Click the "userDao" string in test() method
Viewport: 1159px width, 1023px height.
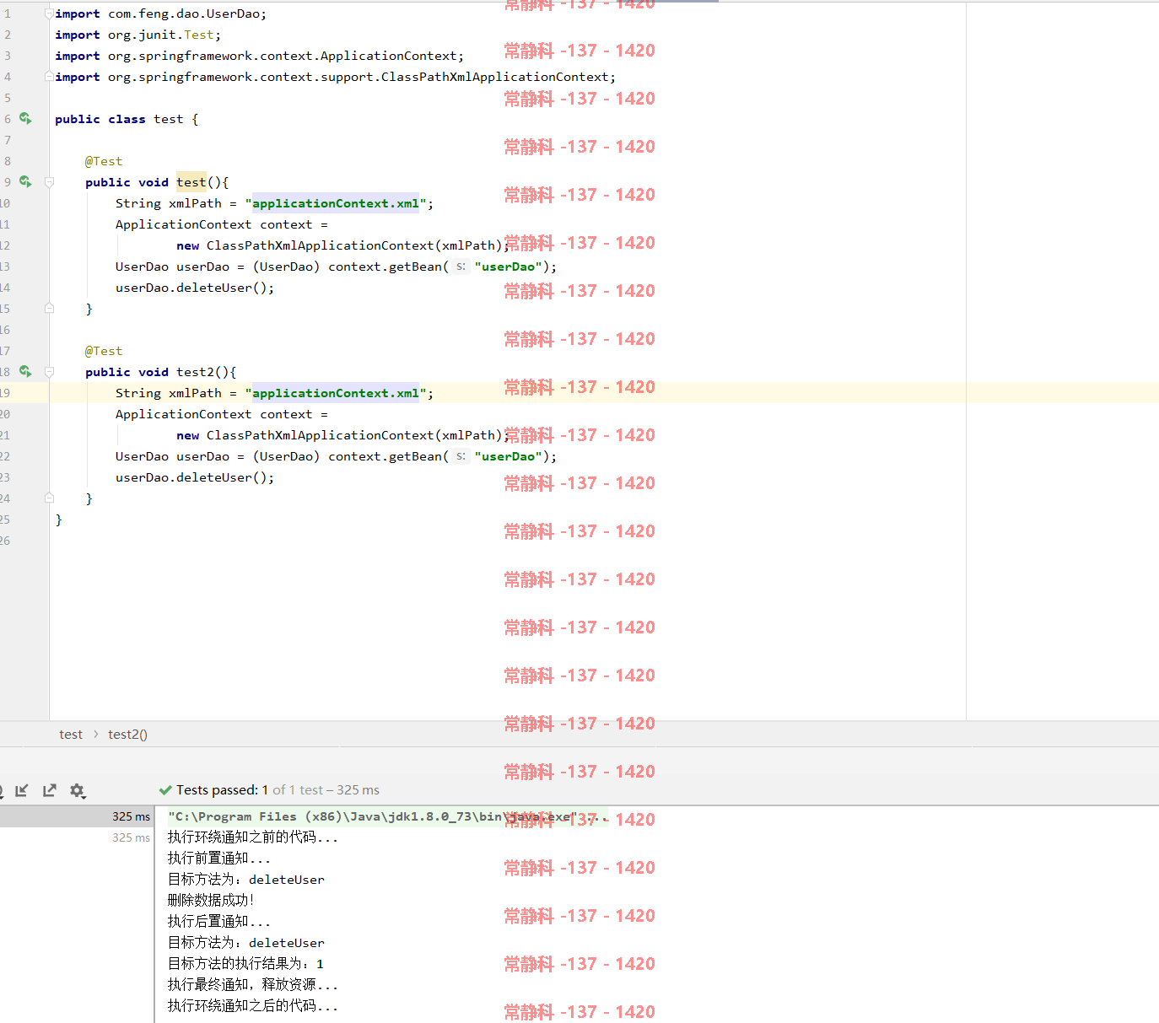pos(508,267)
